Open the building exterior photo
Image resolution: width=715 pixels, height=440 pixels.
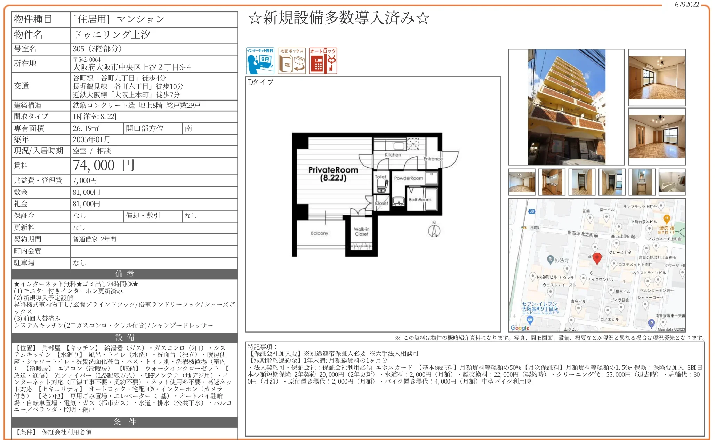click(566, 107)
